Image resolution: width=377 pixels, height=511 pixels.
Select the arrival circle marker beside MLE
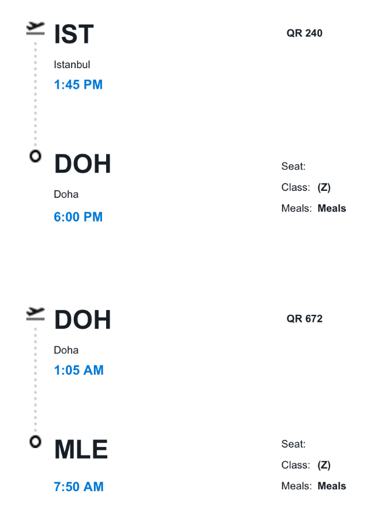coord(36,442)
